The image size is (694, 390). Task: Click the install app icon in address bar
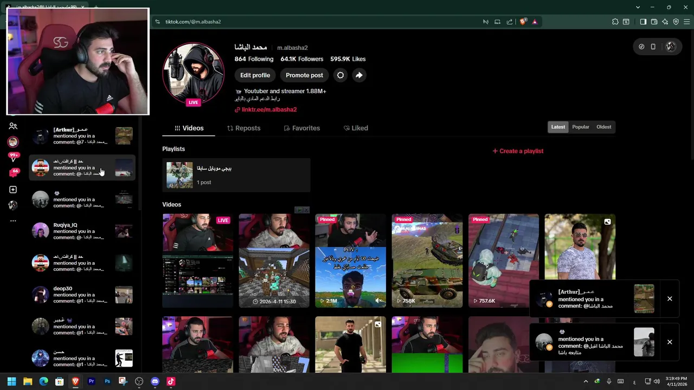click(497, 22)
